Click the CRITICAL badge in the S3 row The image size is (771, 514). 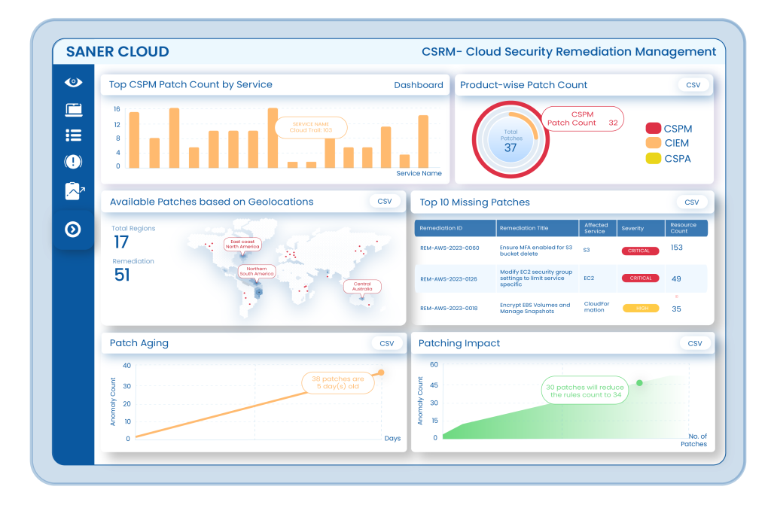tap(640, 251)
